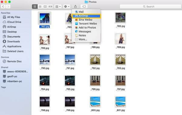
Task: Select the _791.jpg thumbnail
Action: (x=70, y=60)
